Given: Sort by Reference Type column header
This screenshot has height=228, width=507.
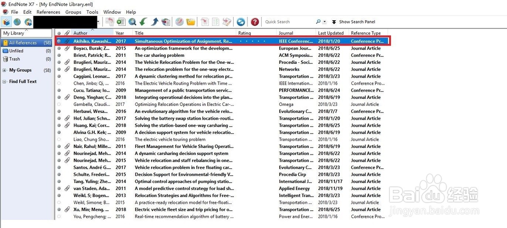Looking at the screenshot, I should coord(368,33).
